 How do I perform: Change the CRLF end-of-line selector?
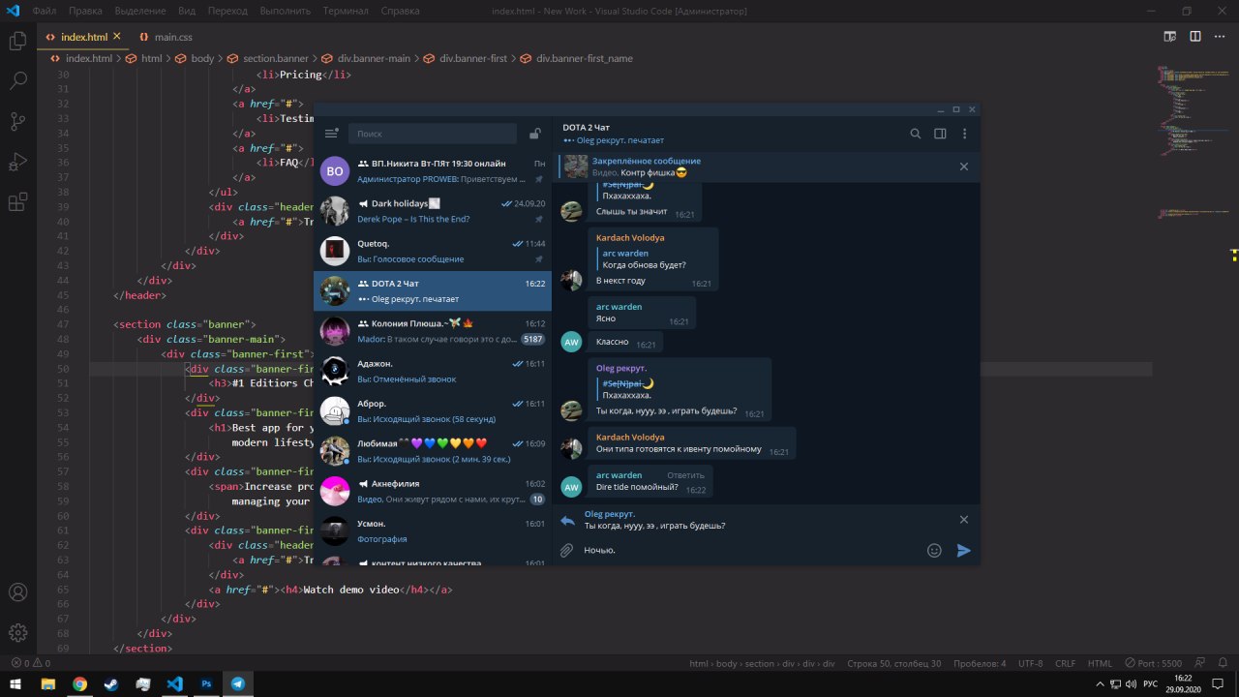pyautogui.click(x=1065, y=663)
